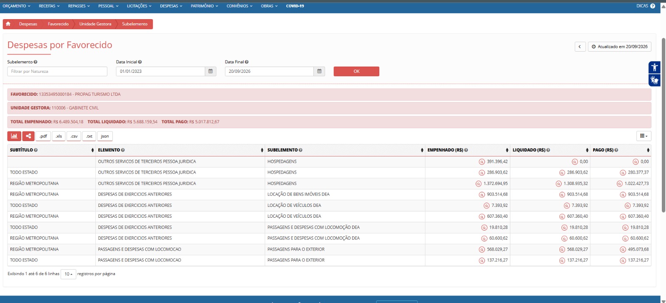Click the home icon in breadcrumb
This screenshot has width=666, height=303.
pyautogui.click(x=8, y=24)
